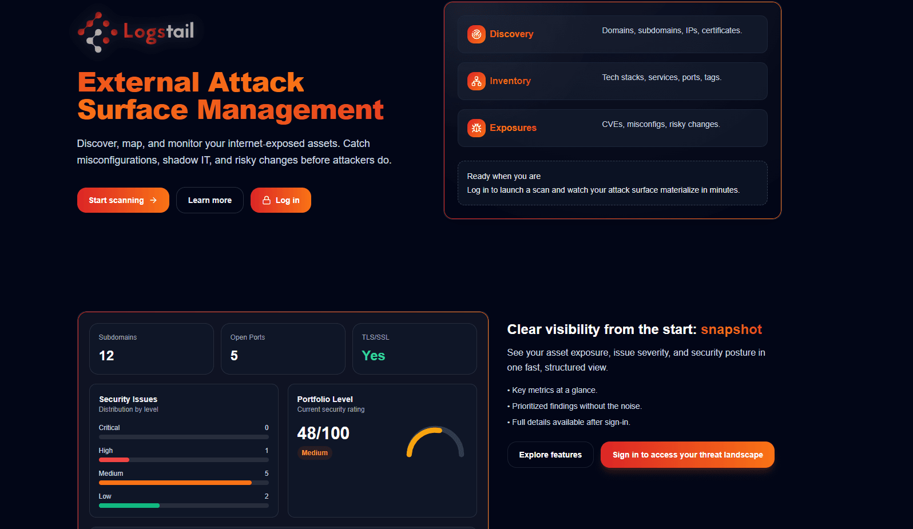This screenshot has height=529, width=913.
Task: Click the Open Ports label
Action: (x=248, y=337)
